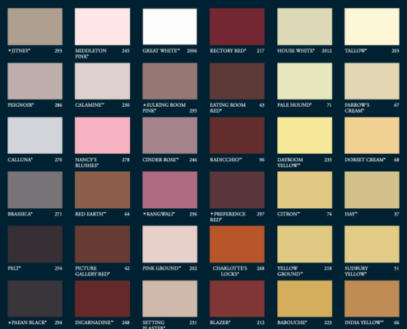Click the Paean Black swatch
This screenshot has width=407, height=329.
(35, 299)
